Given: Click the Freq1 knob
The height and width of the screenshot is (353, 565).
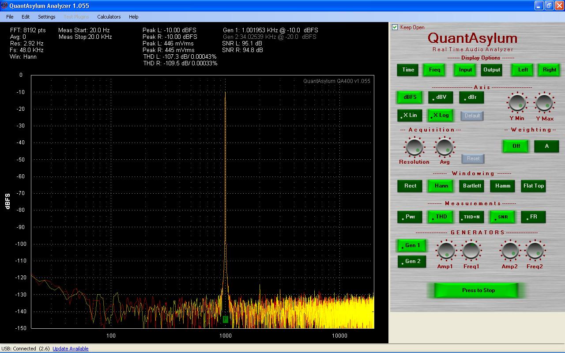Looking at the screenshot, I should [471, 251].
